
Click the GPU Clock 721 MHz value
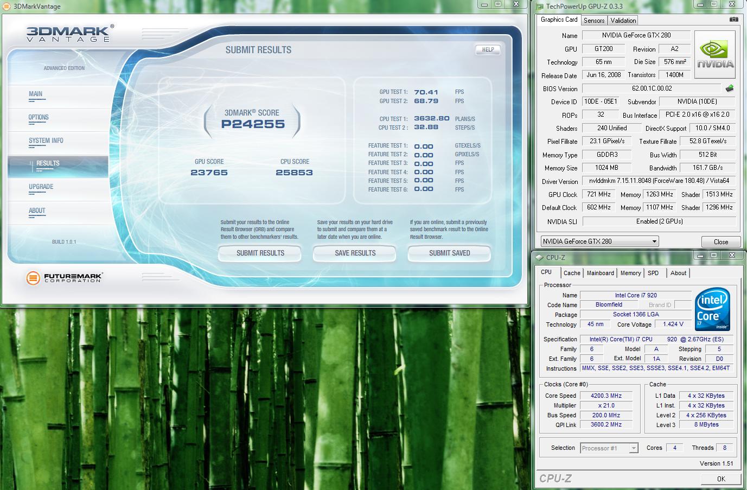(x=598, y=194)
